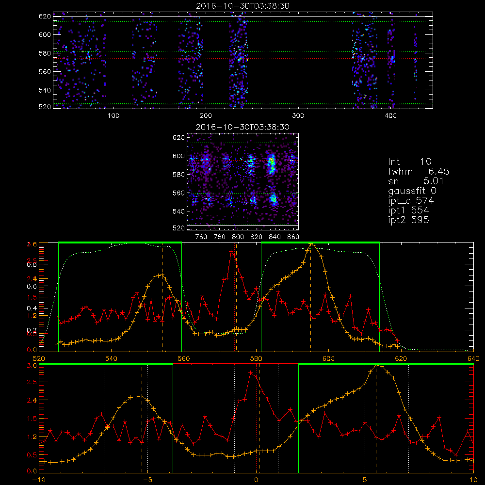Click the green bar spanning 526 to 559 in profile plot
The height and width of the screenshot is (485, 485).
(x=120, y=242)
